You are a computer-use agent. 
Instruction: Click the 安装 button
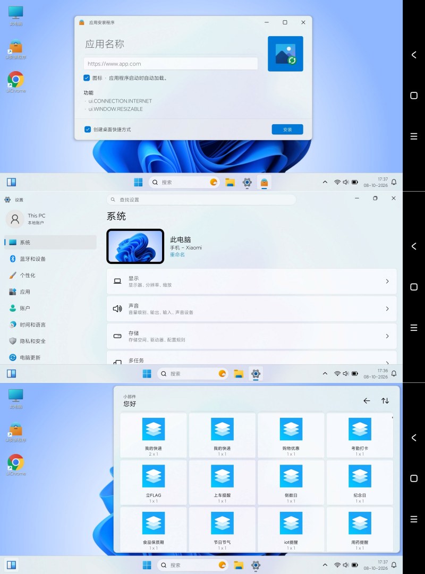287,130
